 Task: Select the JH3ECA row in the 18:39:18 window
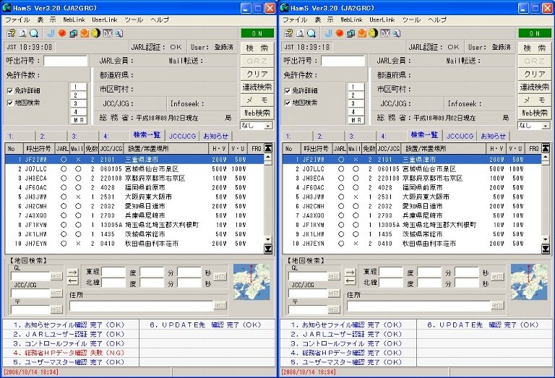point(412,179)
